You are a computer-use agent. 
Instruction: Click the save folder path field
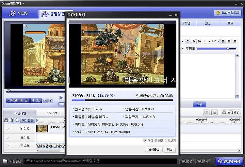[x=100, y=161]
